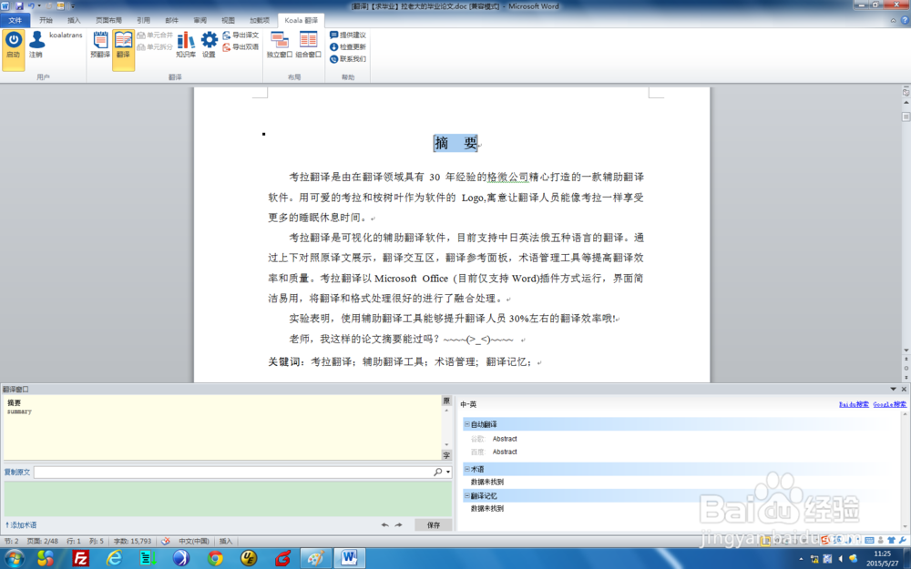This screenshot has height=569, width=911.
Task: Switch to 独立窗口 layout
Action: click(280, 46)
